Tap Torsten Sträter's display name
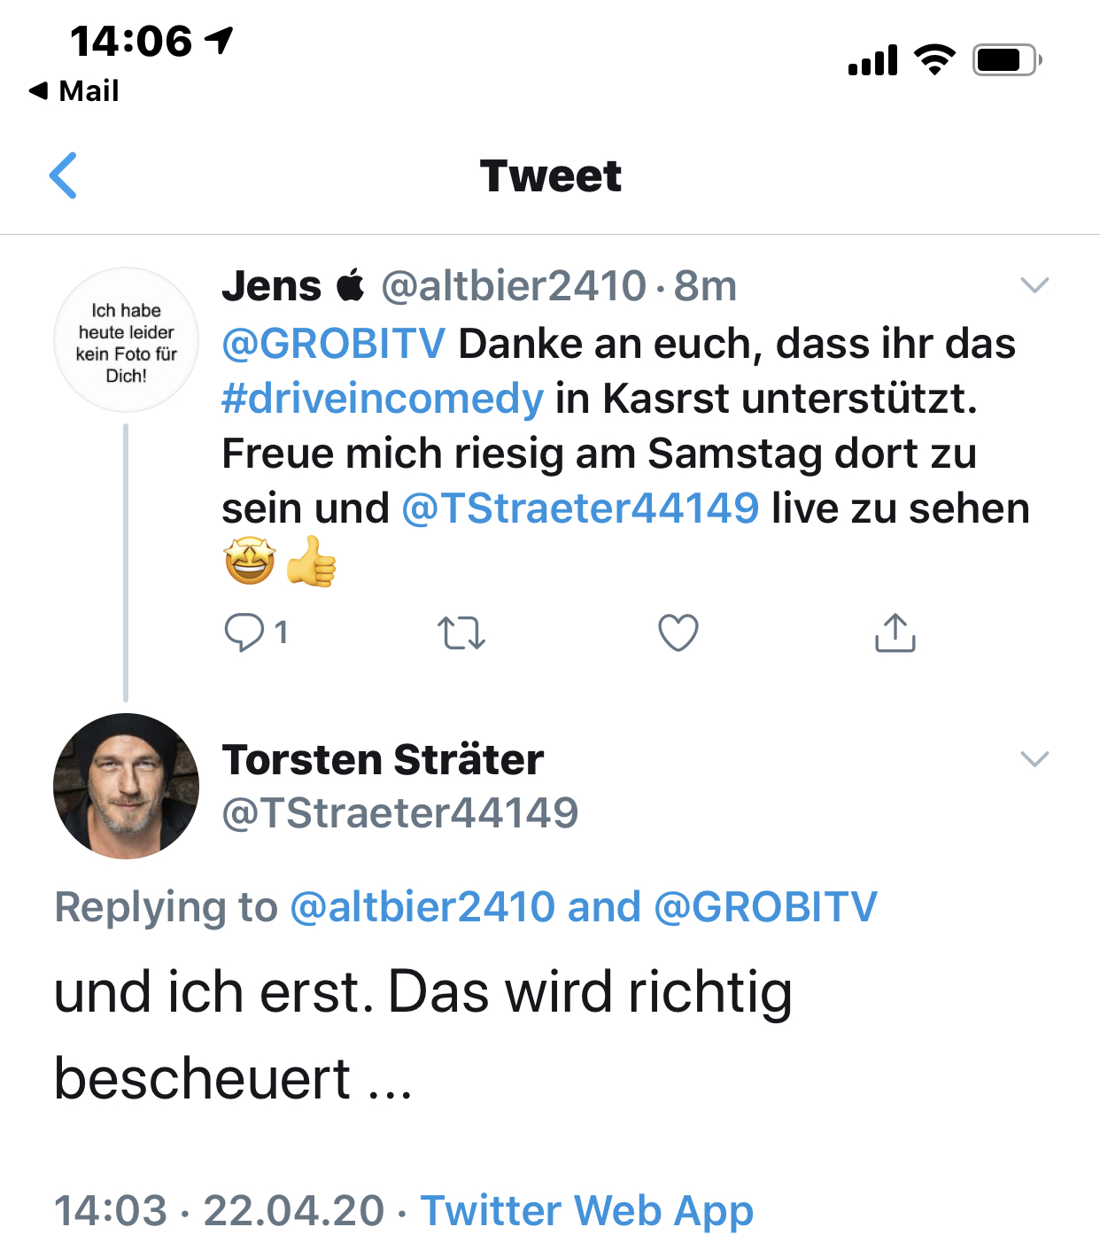1100x1250 pixels. pos(383,760)
